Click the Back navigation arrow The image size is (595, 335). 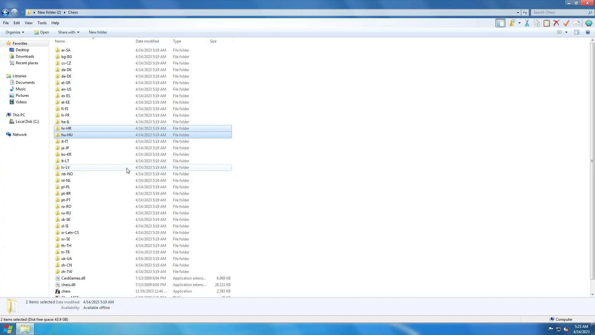point(5,12)
